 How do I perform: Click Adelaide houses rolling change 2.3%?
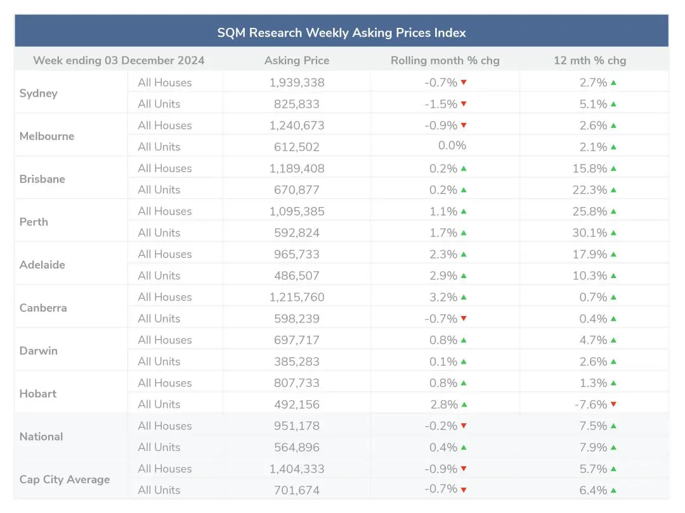click(x=443, y=254)
